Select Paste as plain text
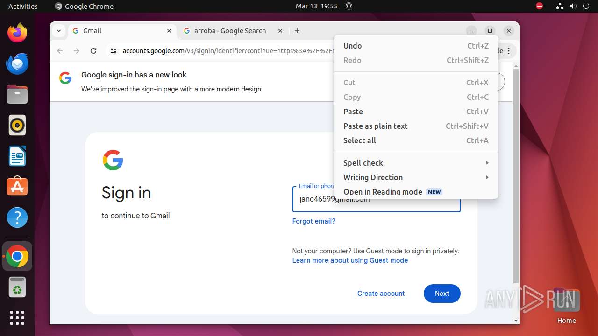This screenshot has width=598, height=336. pos(416,126)
